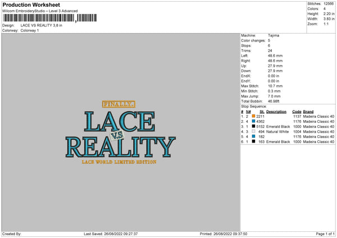Select the blue swatch beside stitch count 182
The height and width of the screenshot is (238, 337).
(x=254, y=136)
